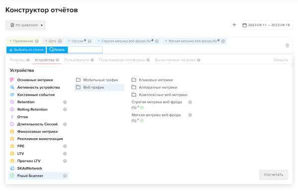The height and width of the screenshot is (191, 298).
Task: Click the help icon beside Fraud Scanner
Action: pyautogui.click(x=65, y=176)
